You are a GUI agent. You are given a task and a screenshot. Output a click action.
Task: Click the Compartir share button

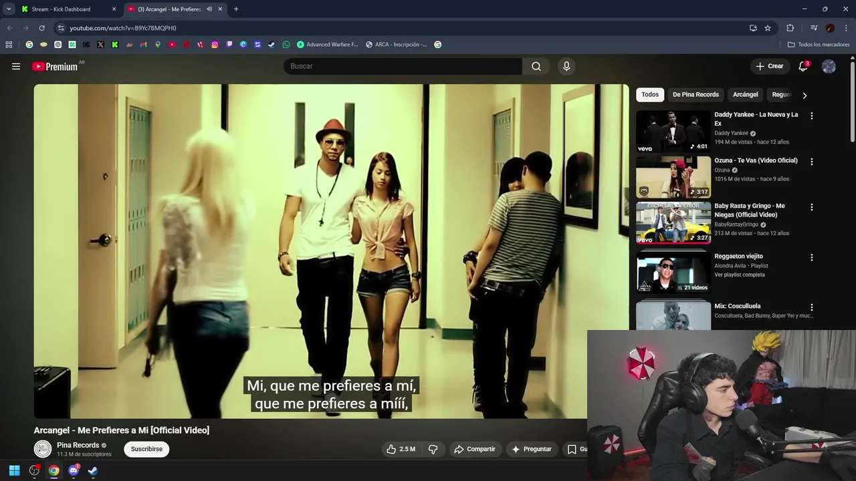pos(475,449)
